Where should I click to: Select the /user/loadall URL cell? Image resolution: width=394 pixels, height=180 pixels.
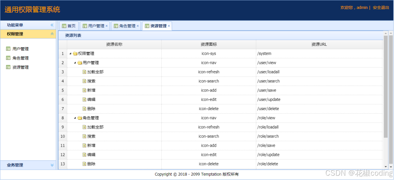coord(319,72)
